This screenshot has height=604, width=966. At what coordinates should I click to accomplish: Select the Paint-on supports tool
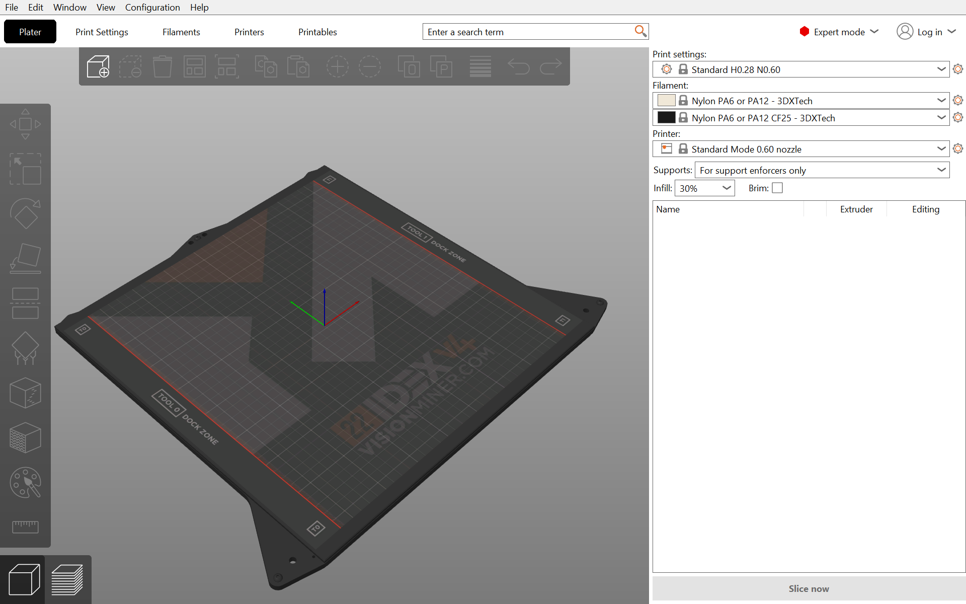[25, 348]
